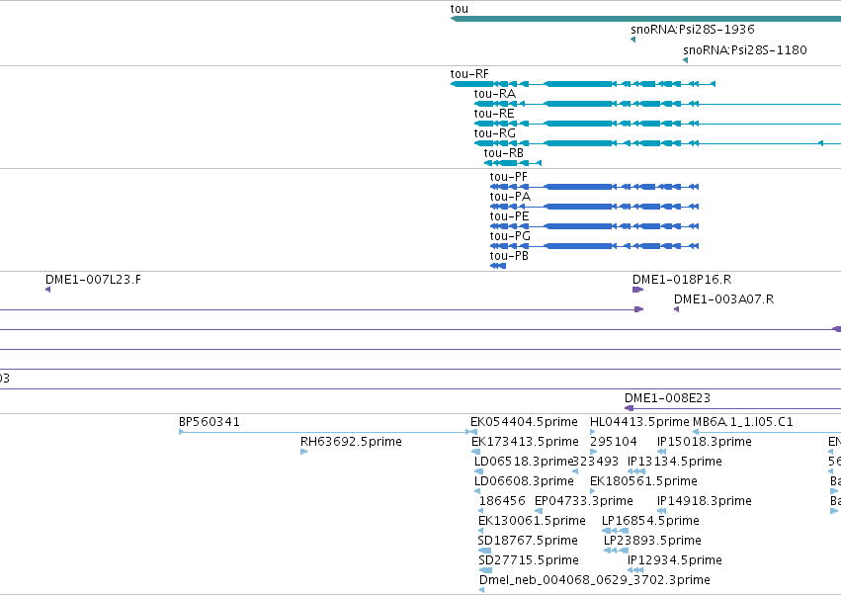
Task: Select the 295104 feature label
Action: coord(614,442)
